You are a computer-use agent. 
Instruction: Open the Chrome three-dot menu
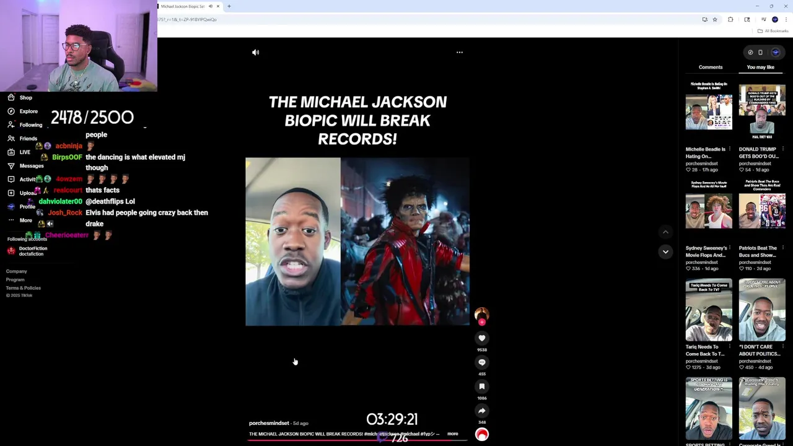click(x=786, y=19)
